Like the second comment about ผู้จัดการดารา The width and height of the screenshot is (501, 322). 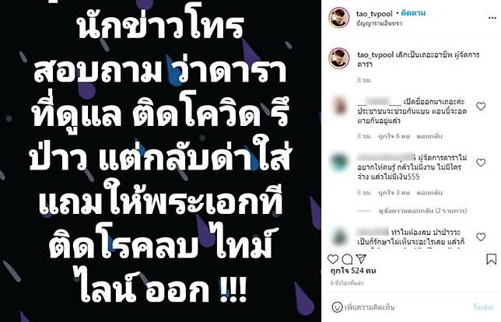pos(481,163)
